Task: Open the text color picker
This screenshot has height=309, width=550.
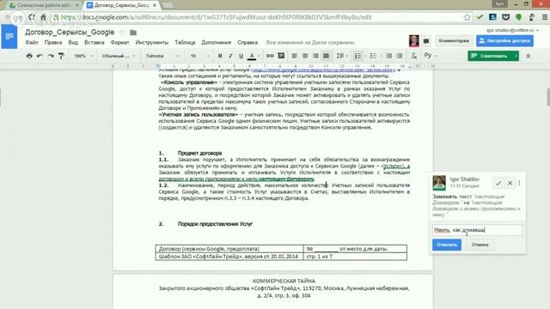Action: (252, 56)
